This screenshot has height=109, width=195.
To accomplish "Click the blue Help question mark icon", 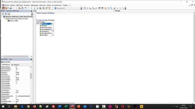I will 55,8.
